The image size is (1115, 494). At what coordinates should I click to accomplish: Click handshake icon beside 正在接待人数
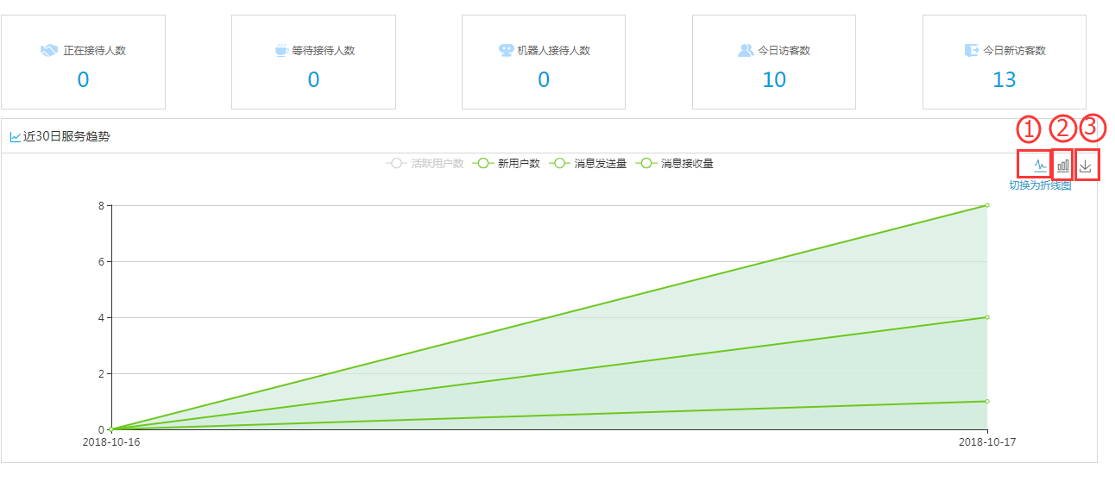coord(48,51)
